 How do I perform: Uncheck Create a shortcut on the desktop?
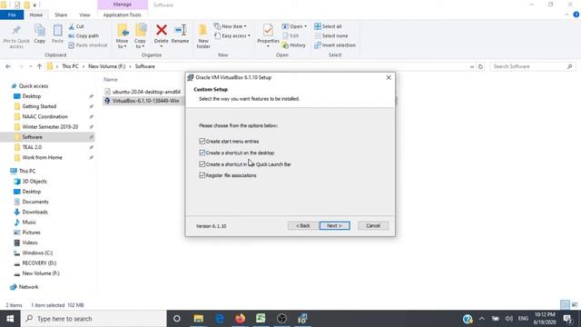click(x=202, y=153)
